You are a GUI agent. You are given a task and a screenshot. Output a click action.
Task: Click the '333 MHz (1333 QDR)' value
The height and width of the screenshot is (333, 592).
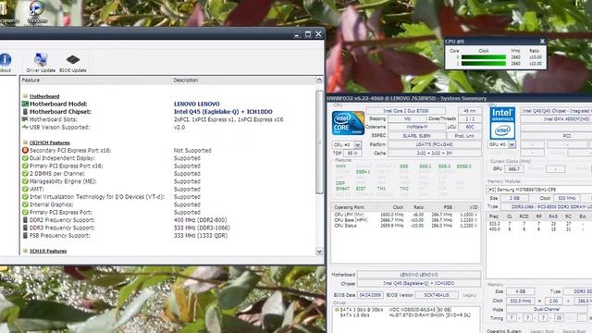pos(201,236)
